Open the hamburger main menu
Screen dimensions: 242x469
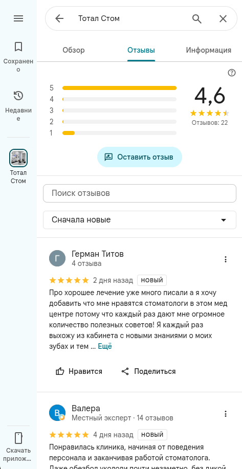click(18, 18)
